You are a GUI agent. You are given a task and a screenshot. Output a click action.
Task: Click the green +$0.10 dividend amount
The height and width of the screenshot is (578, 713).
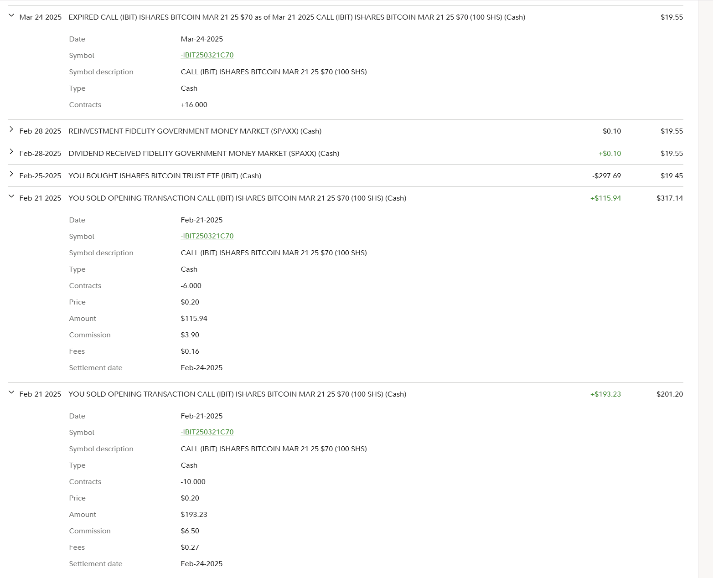[610, 154]
